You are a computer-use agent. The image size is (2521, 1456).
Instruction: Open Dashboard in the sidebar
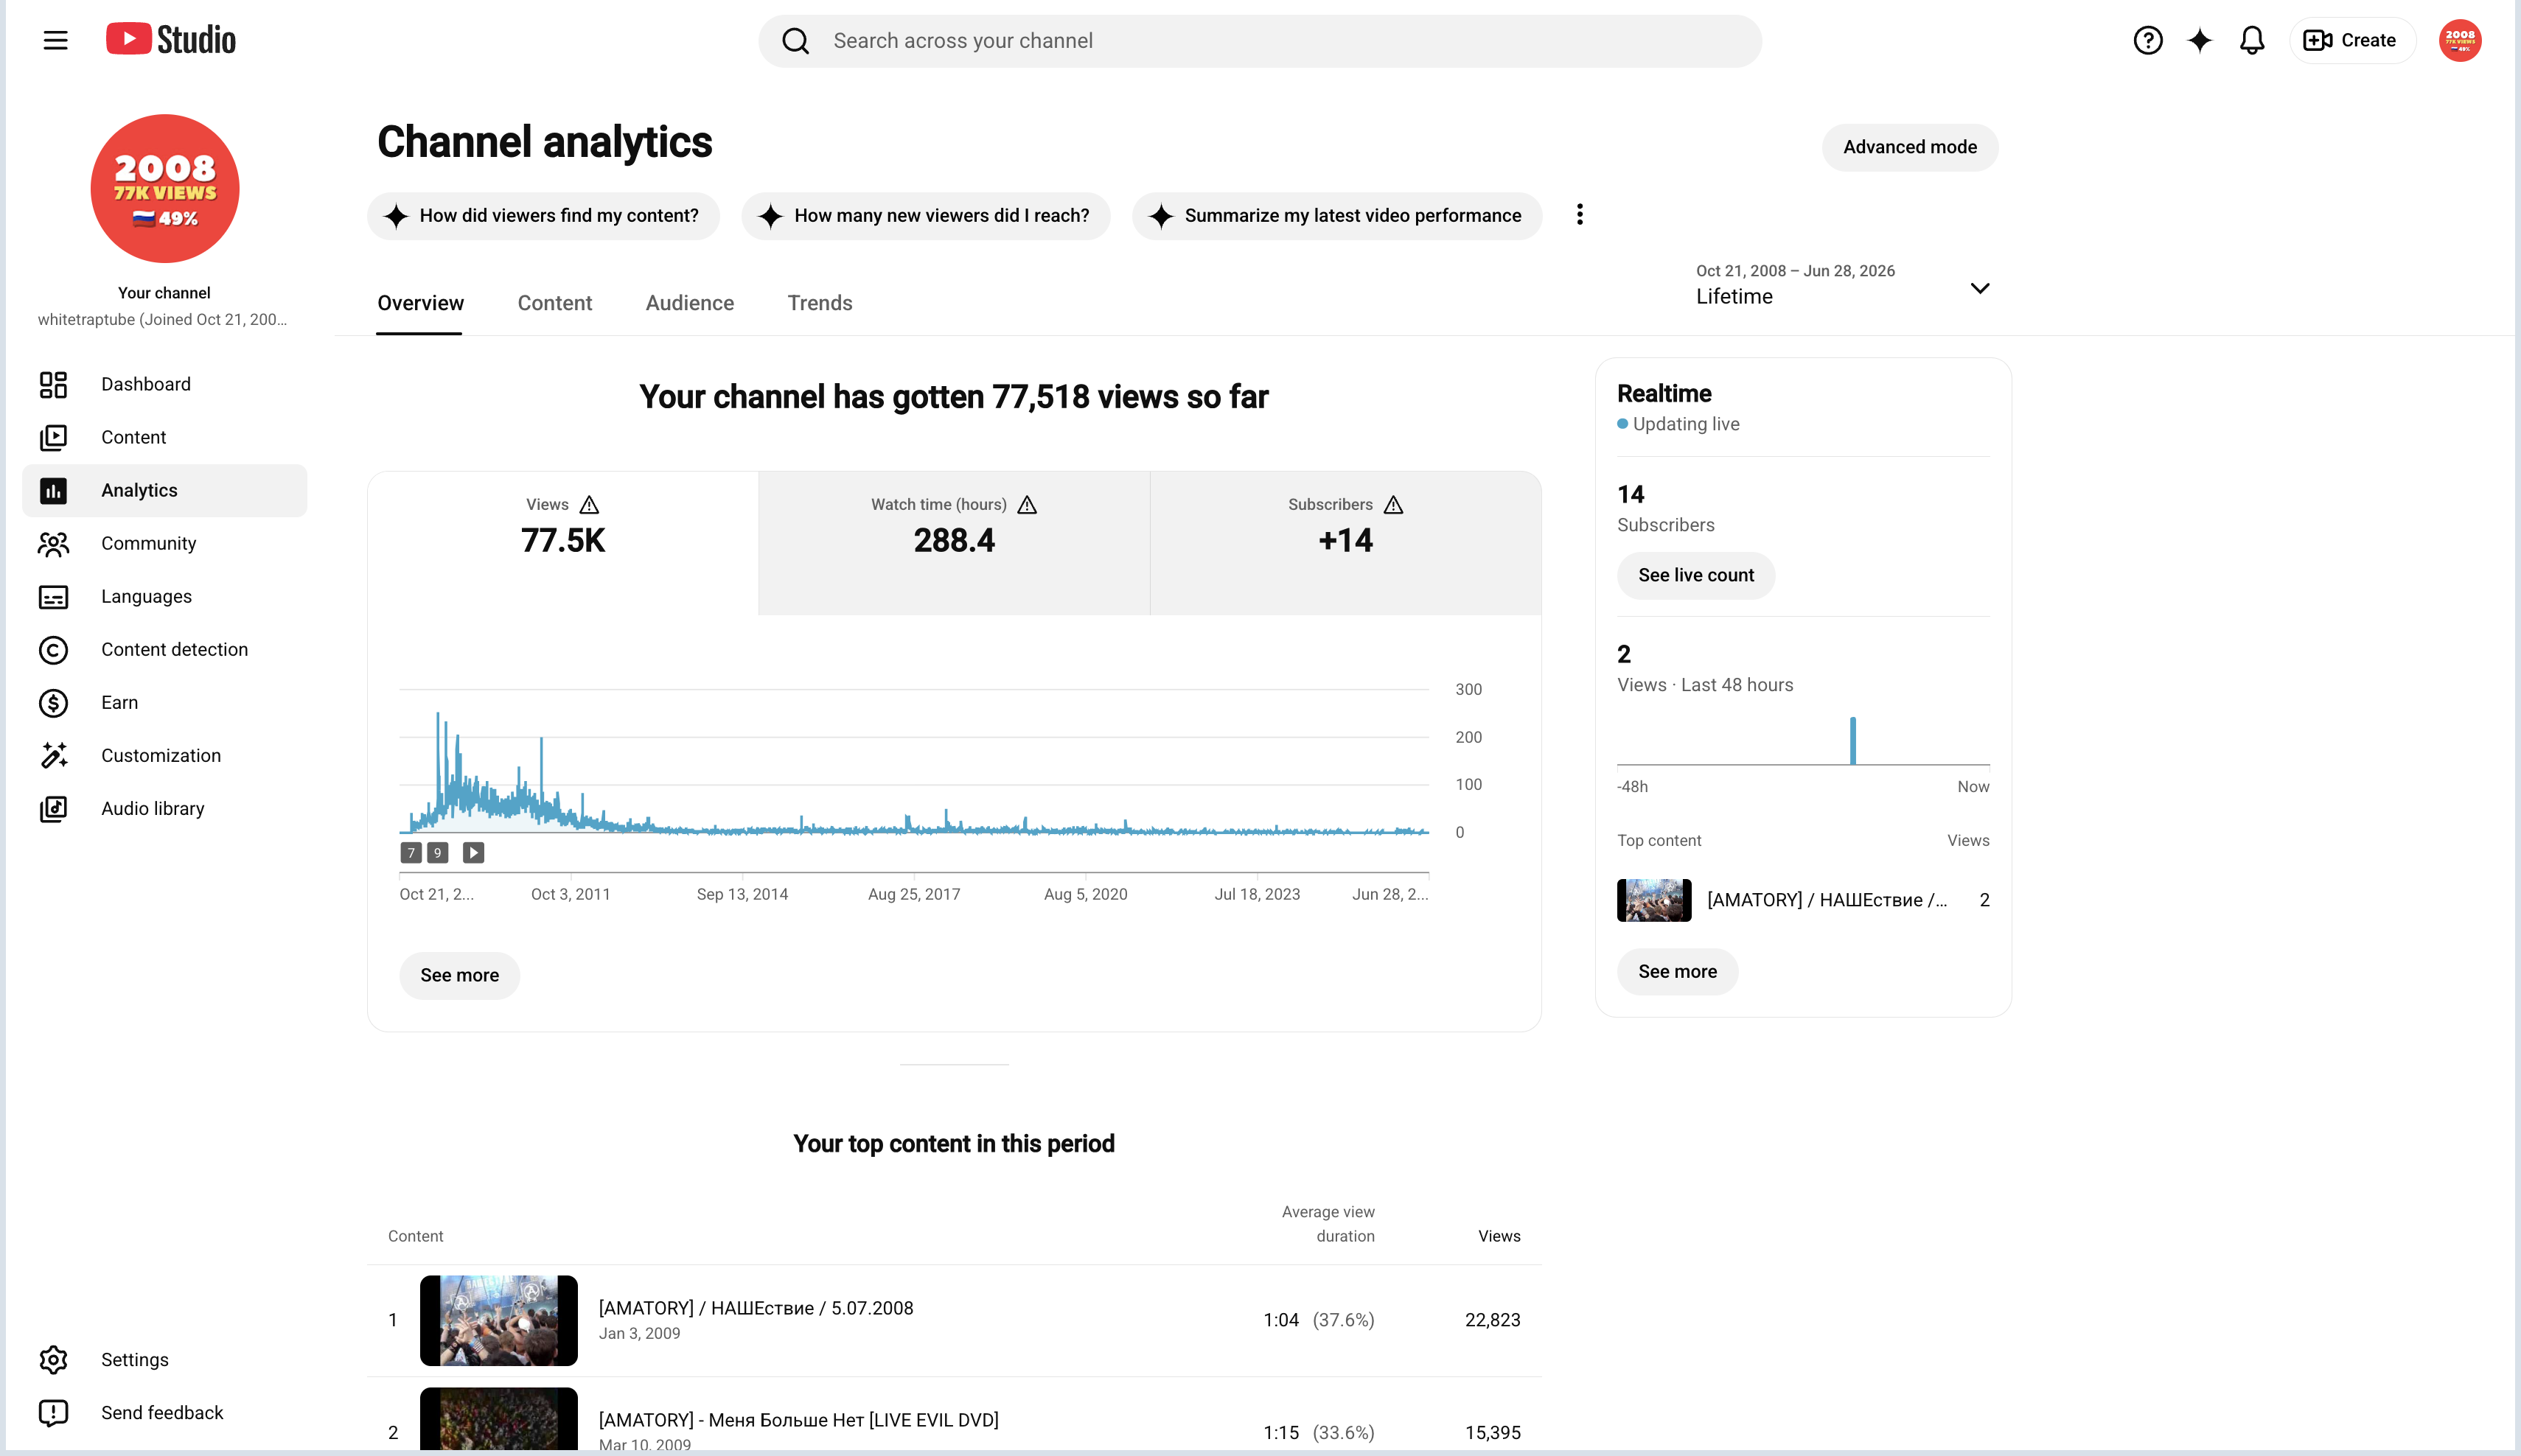pyautogui.click(x=164, y=384)
